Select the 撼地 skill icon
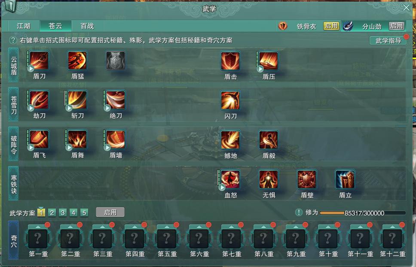416x267 pixels. point(230,140)
